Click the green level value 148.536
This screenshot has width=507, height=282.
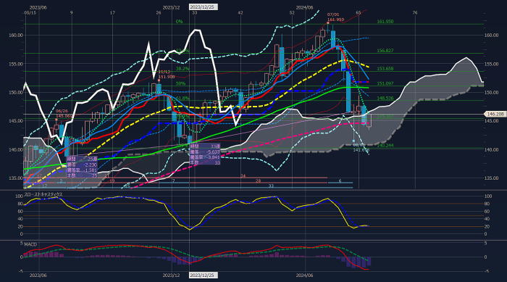click(385, 98)
